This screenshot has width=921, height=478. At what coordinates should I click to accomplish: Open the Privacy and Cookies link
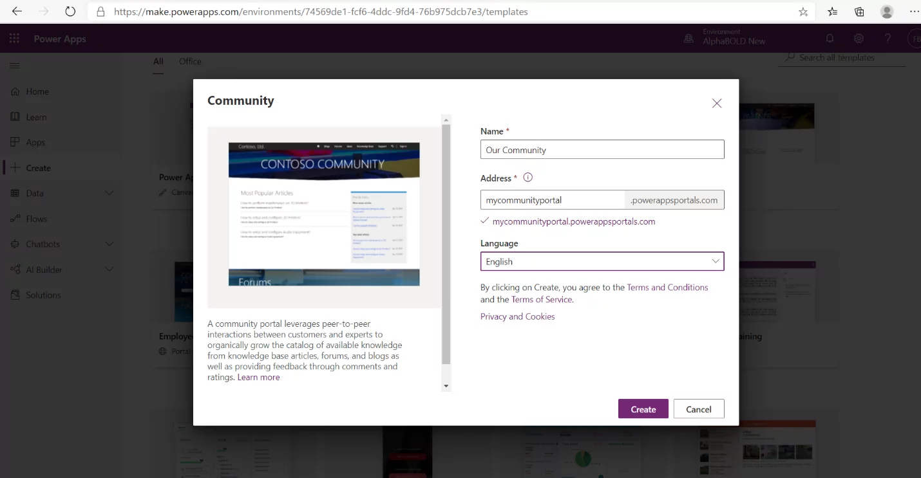tap(517, 317)
